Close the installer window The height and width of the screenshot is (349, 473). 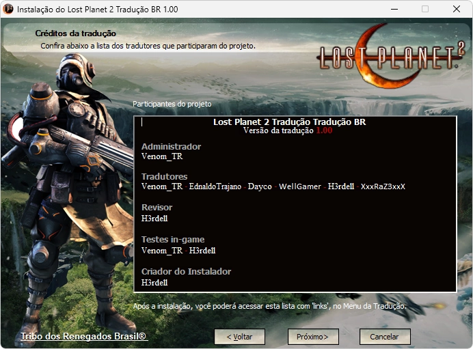coord(457,9)
